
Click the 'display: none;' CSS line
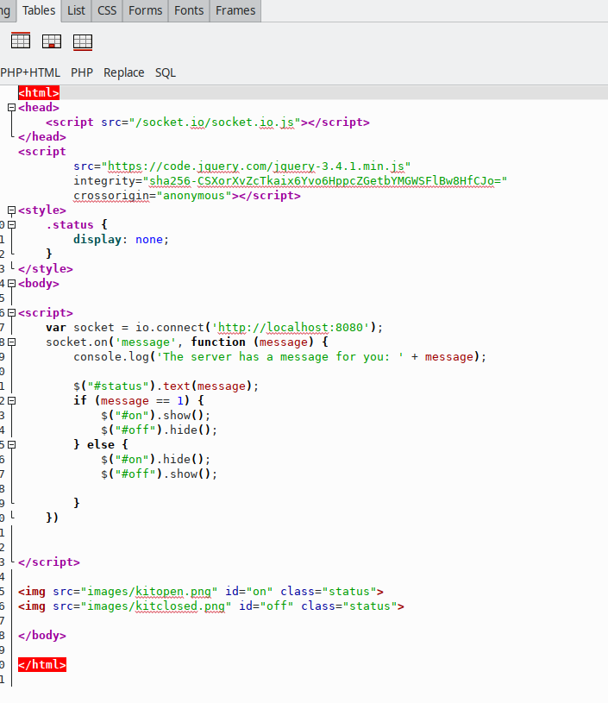pyautogui.click(x=121, y=240)
